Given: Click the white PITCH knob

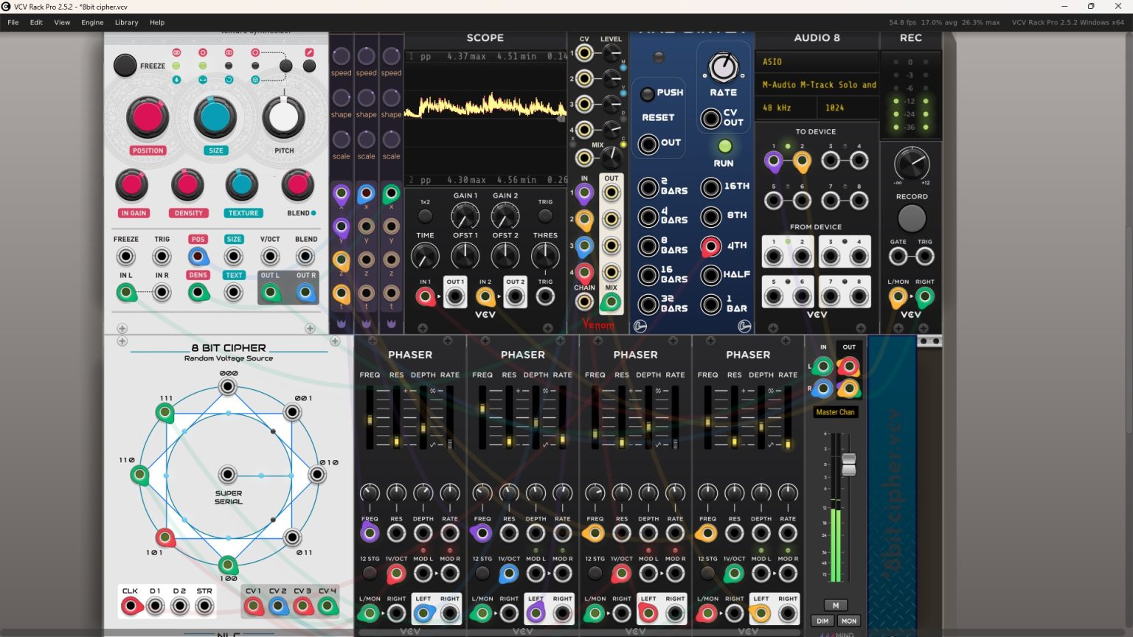Looking at the screenshot, I should click(x=283, y=117).
